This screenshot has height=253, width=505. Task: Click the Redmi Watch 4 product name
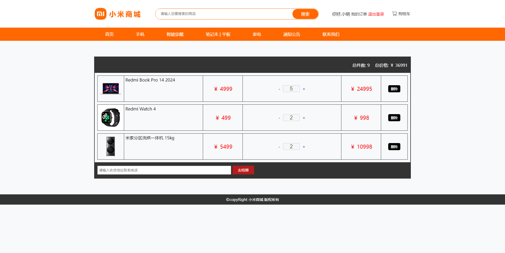click(x=141, y=109)
